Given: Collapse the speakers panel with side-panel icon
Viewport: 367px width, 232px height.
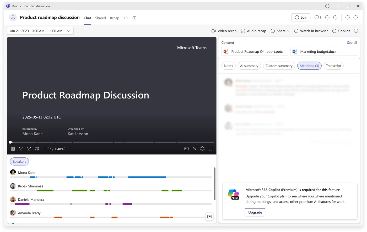Looking at the screenshot, I should coord(209,217).
